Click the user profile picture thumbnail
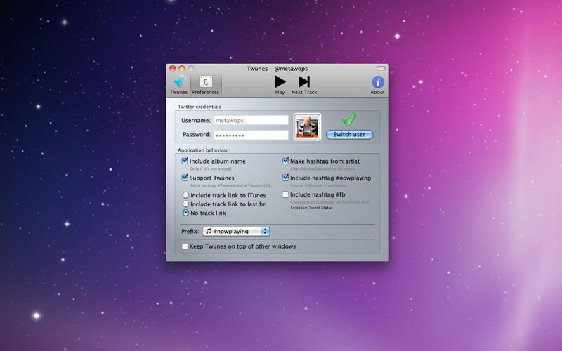The image size is (562, 351). point(307,127)
